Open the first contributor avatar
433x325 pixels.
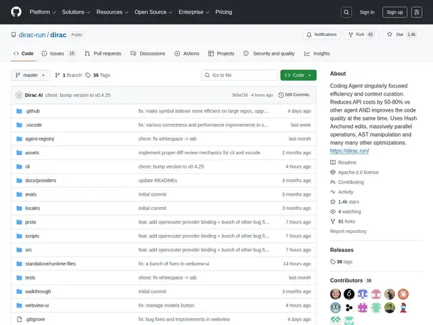pyautogui.click(x=336, y=294)
